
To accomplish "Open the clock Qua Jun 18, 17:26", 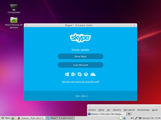I will [151, 118].
